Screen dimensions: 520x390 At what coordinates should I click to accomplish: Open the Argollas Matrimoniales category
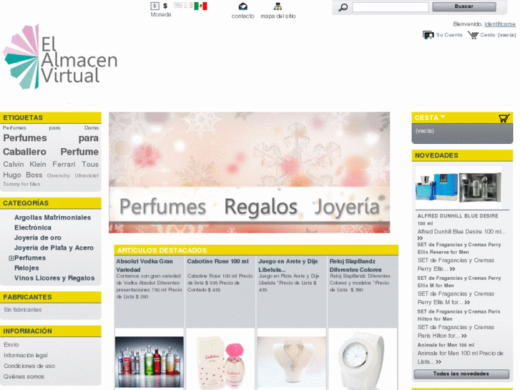pyautogui.click(x=52, y=218)
